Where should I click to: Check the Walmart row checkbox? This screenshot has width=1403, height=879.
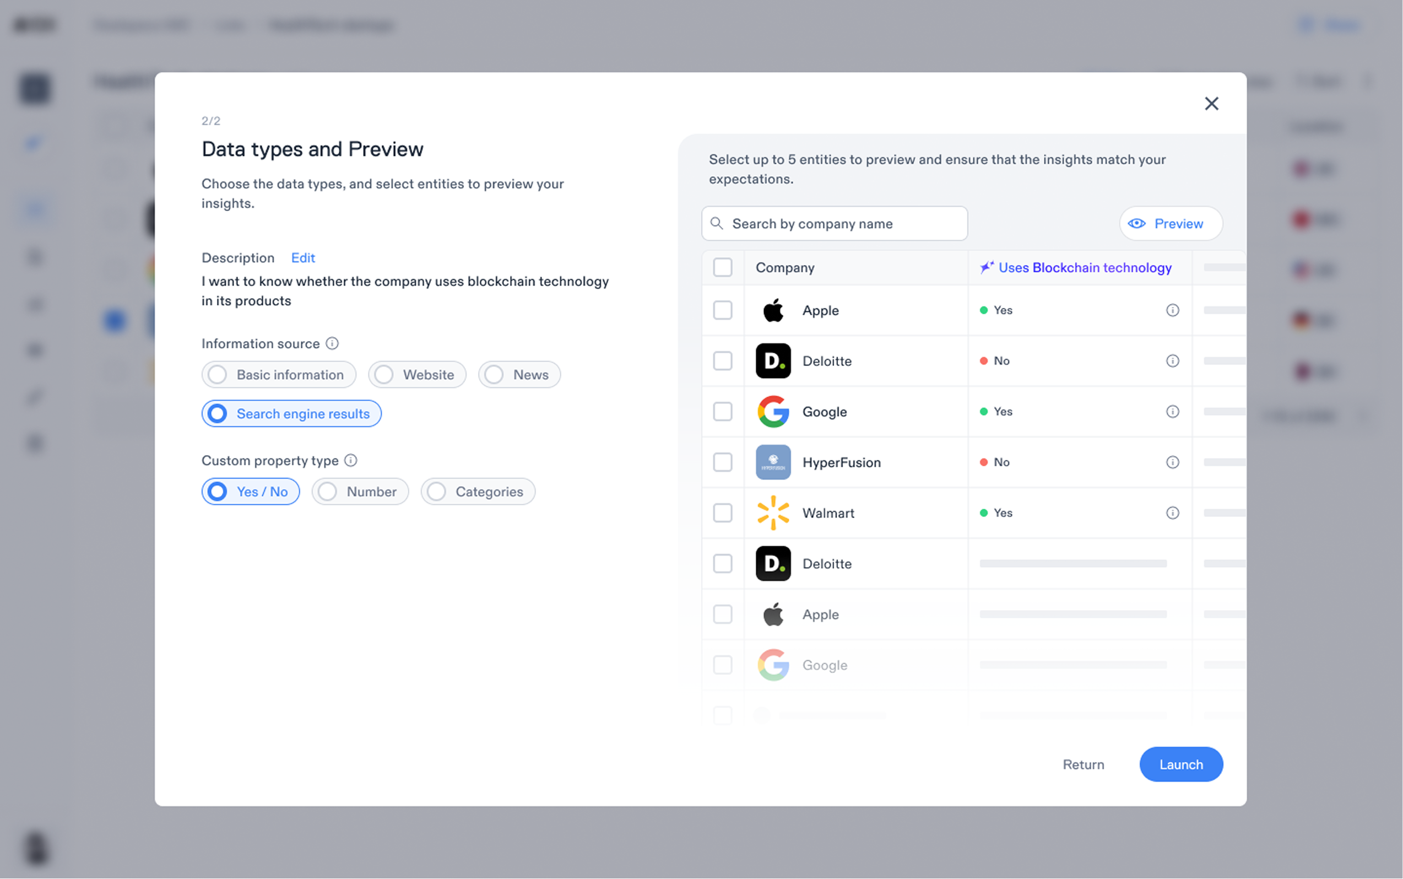pyautogui.click(x=722, y=513)
